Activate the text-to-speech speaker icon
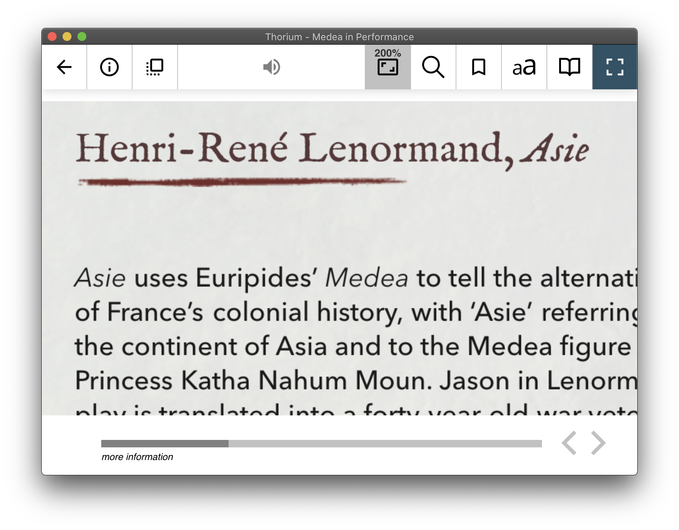 [271, 67]
